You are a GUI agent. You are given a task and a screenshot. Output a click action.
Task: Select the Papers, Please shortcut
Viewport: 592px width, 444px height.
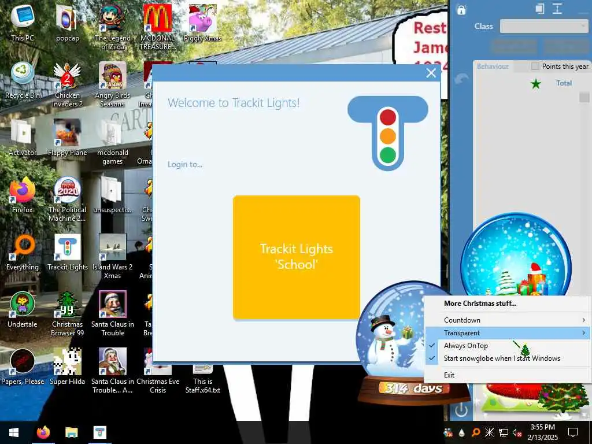pos(23,367)
